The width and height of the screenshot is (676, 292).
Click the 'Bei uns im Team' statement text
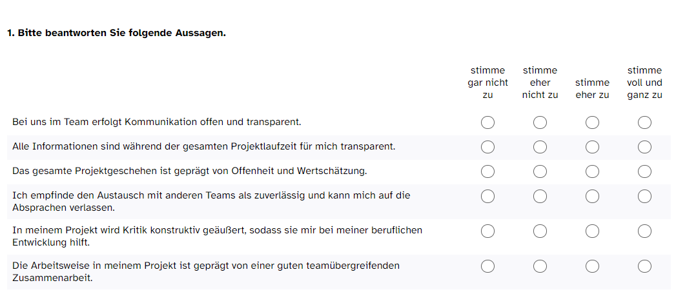coord(156,122)
